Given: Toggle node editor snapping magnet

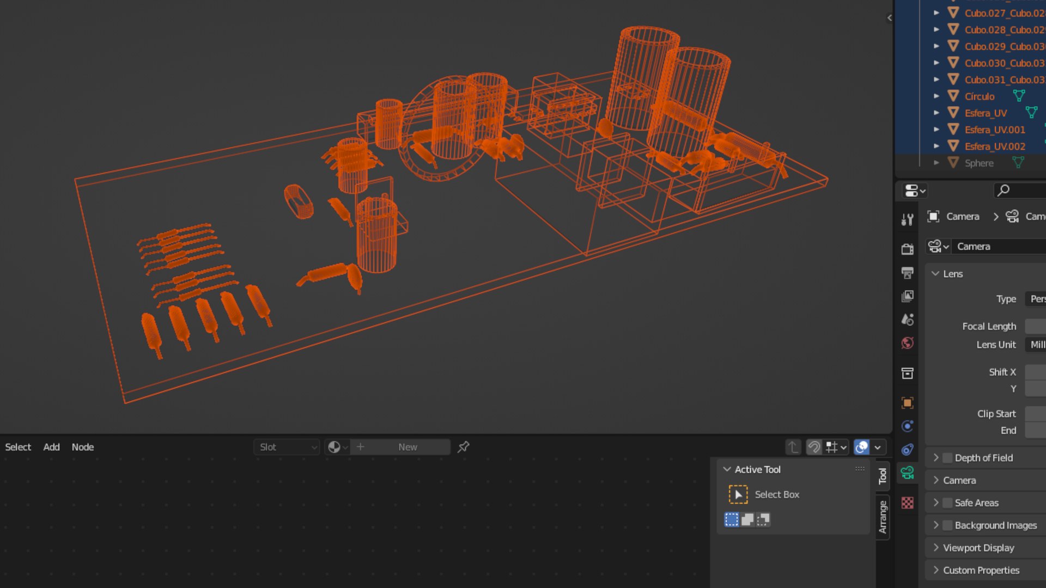Looking at the screenshot, I should tap(814, 447).
